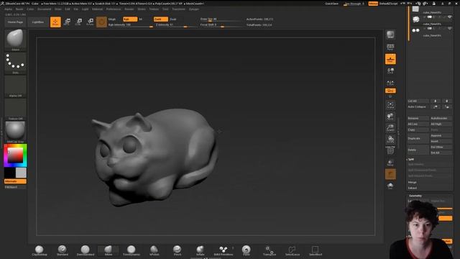Click the Move gizmo mode icon
The image size is (460, 259).
click(67, 22)
